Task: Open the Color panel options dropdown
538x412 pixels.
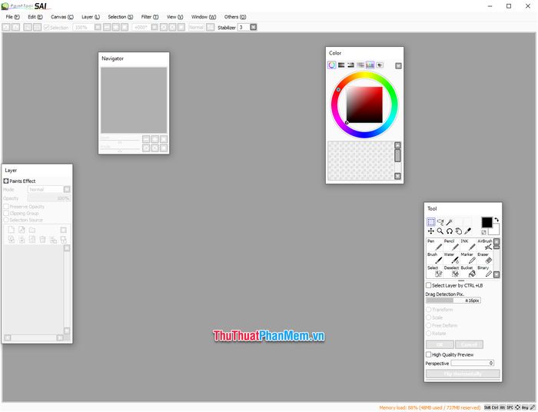Action: coord(398,65)
